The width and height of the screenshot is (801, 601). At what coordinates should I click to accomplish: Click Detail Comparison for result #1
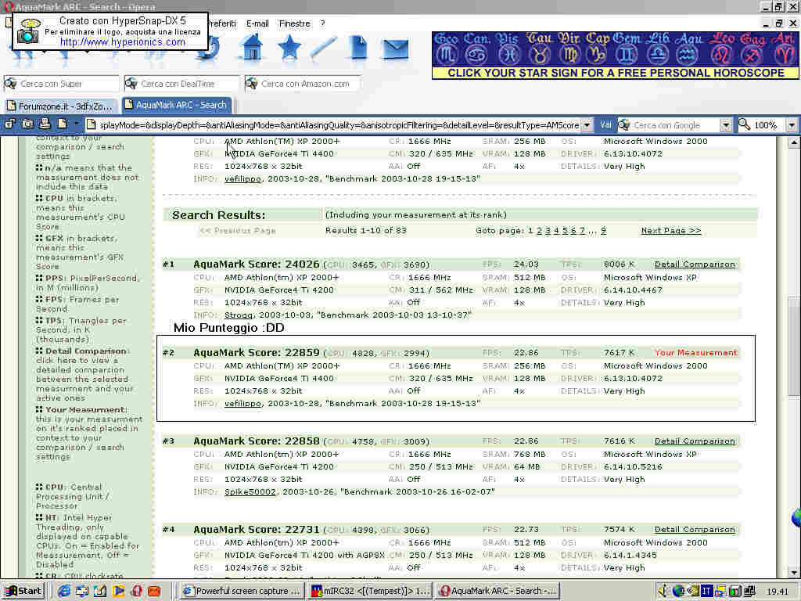(695, 265)
